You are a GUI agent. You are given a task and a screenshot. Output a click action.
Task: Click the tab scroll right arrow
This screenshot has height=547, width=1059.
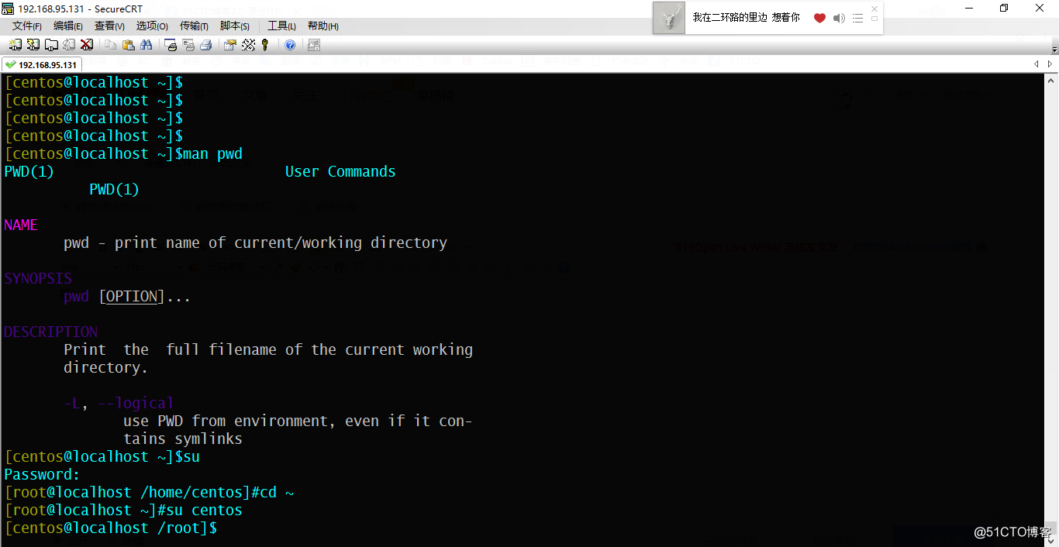pos(1050,64)
